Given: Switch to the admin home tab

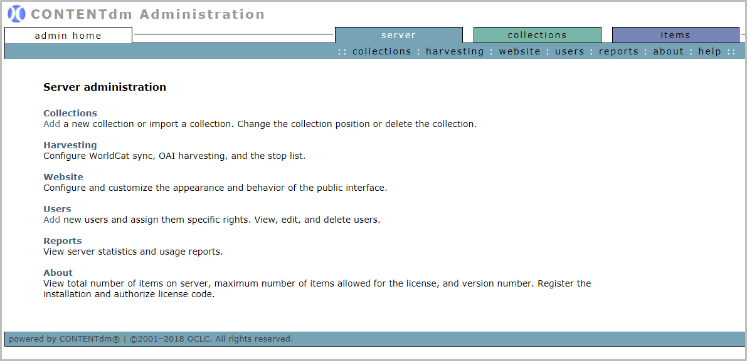Looking at the screenshot, I should pos(68,35).
